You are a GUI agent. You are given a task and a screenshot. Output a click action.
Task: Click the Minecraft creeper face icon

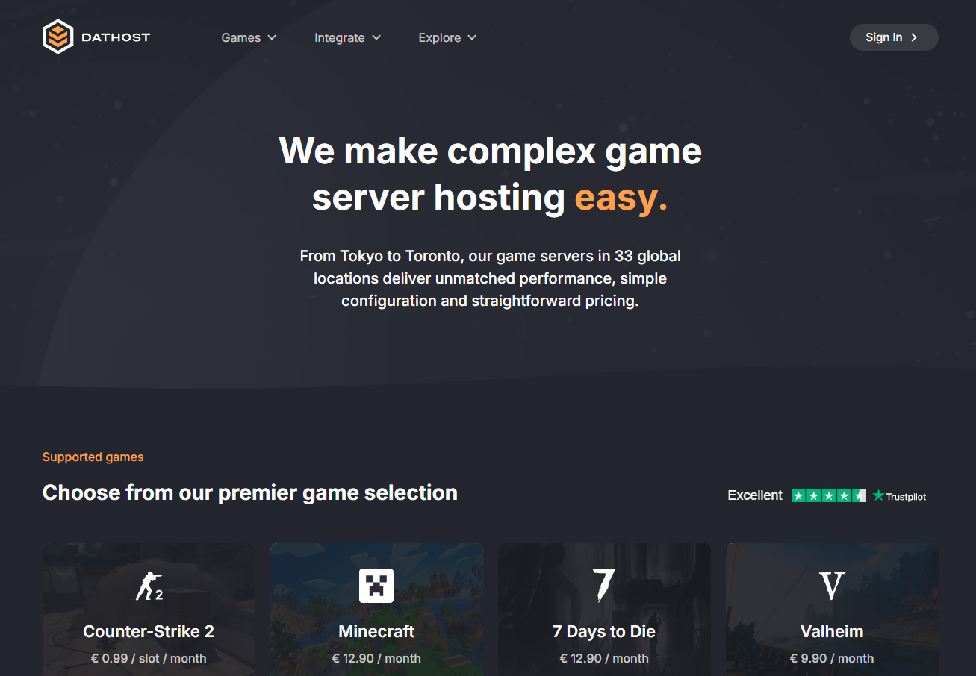point(376,585)
